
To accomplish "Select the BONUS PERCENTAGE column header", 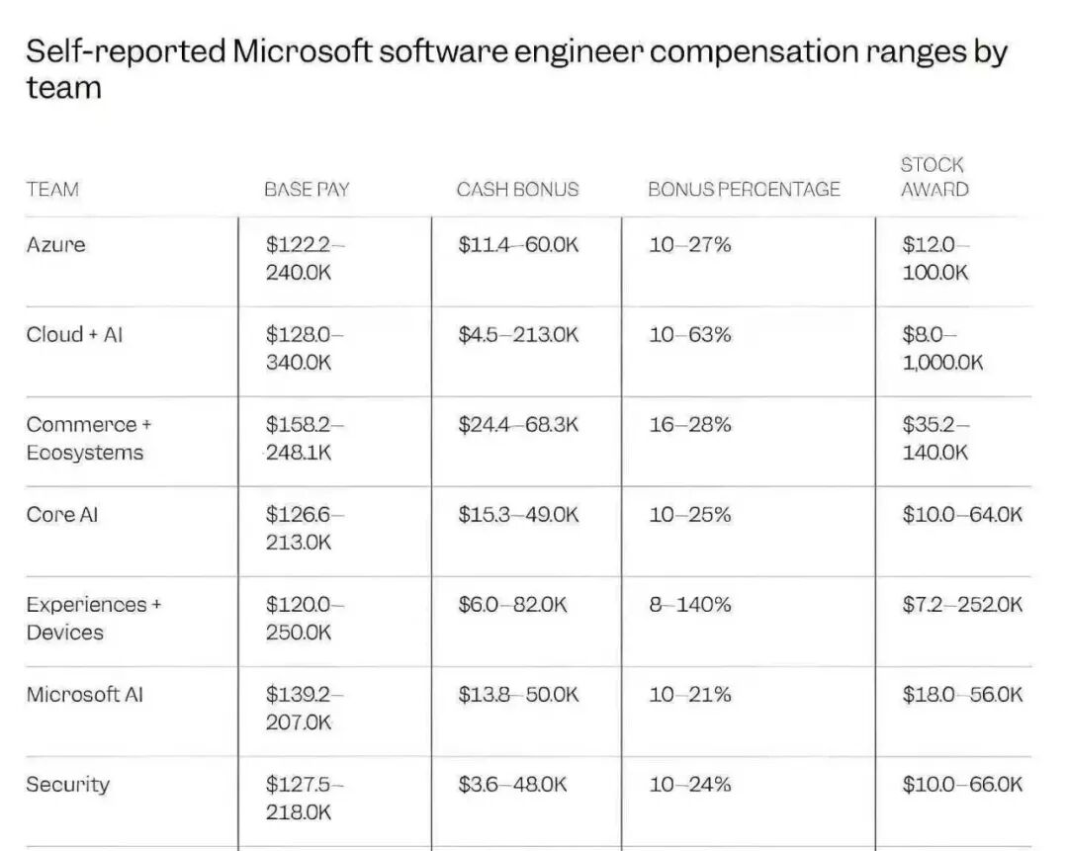I will [744, 189].
